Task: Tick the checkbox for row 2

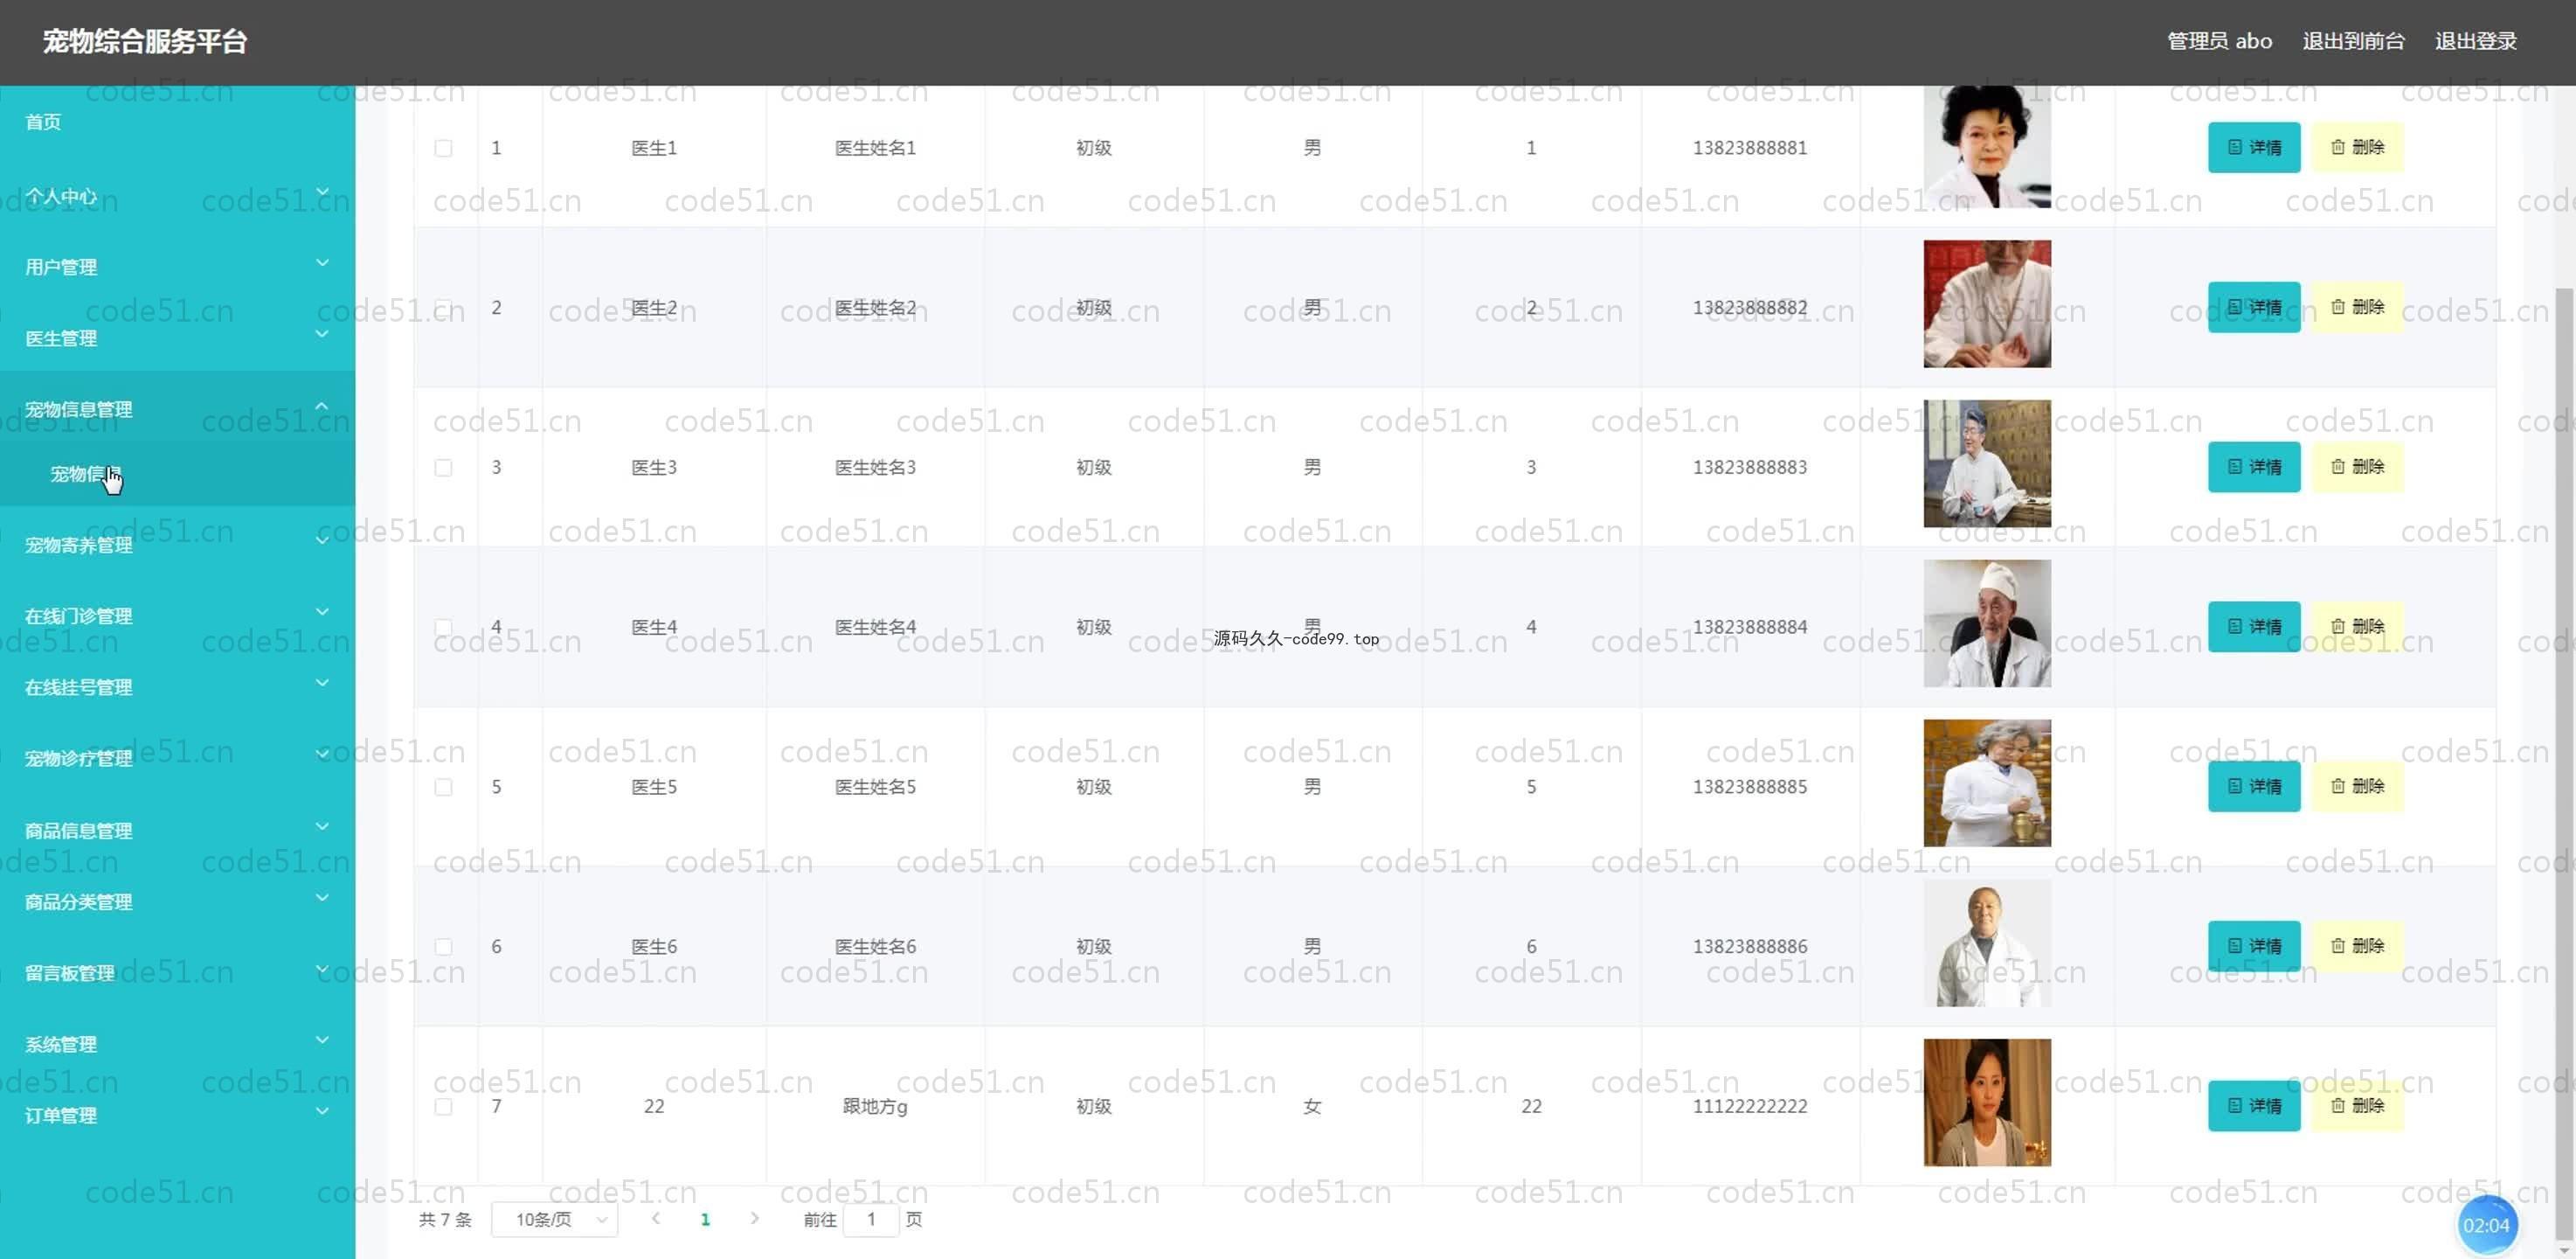Action: tap(443, 307)
